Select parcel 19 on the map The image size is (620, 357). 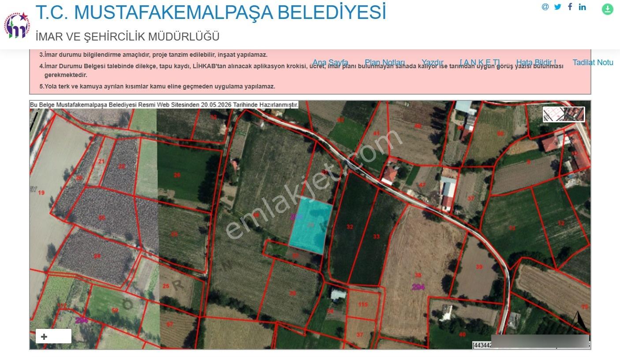click(41, 193)
